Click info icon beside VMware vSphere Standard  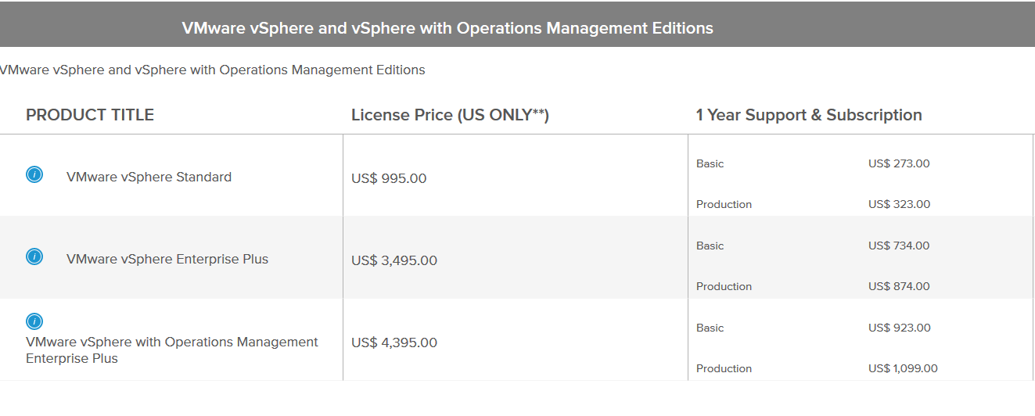coord(34,174)
